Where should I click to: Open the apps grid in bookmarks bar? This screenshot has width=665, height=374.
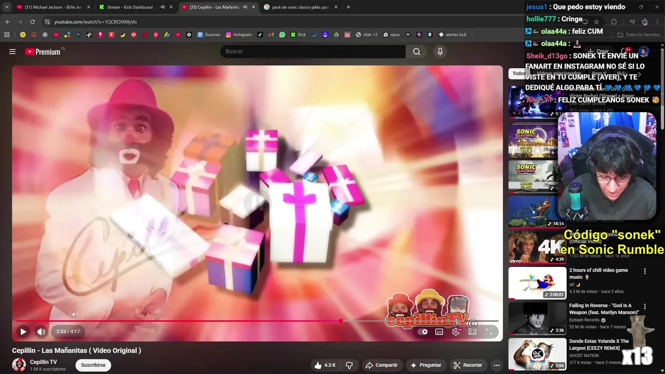coord(7,35)
